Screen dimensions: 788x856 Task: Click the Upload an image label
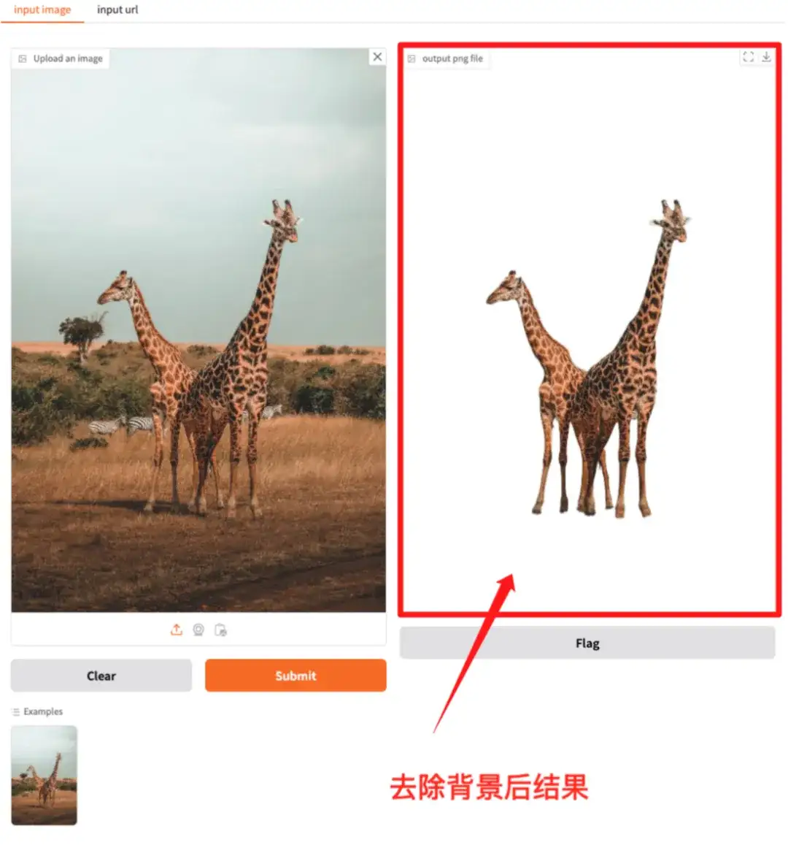(x=68, y=58)
